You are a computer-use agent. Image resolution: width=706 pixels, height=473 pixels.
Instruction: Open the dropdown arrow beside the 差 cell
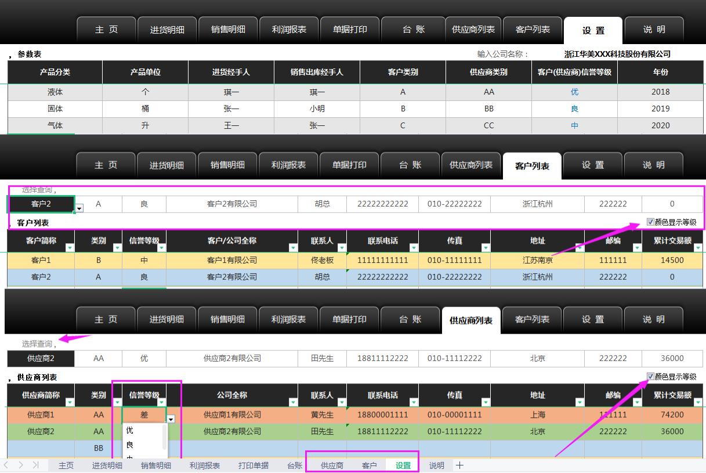tap(171, 418)
